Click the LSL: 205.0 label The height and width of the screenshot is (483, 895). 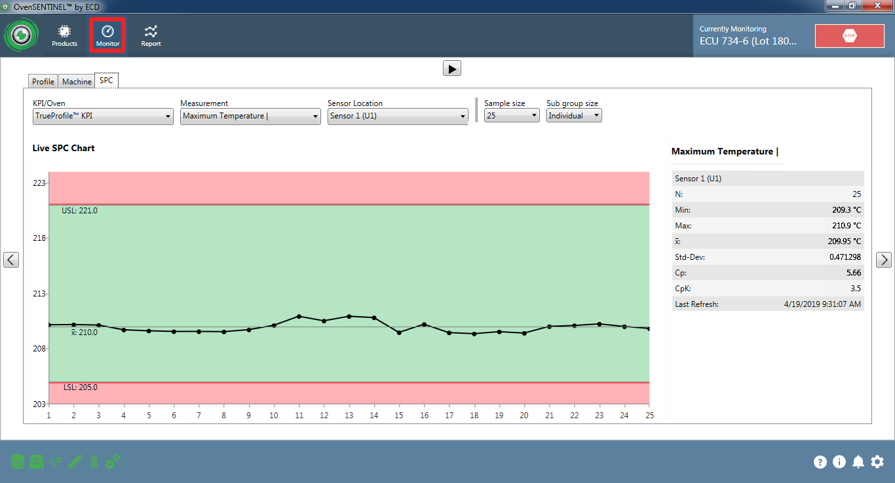pyautogui.click(x=81, y=387)
